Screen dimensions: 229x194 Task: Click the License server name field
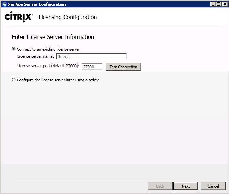[x=91, y=56]
